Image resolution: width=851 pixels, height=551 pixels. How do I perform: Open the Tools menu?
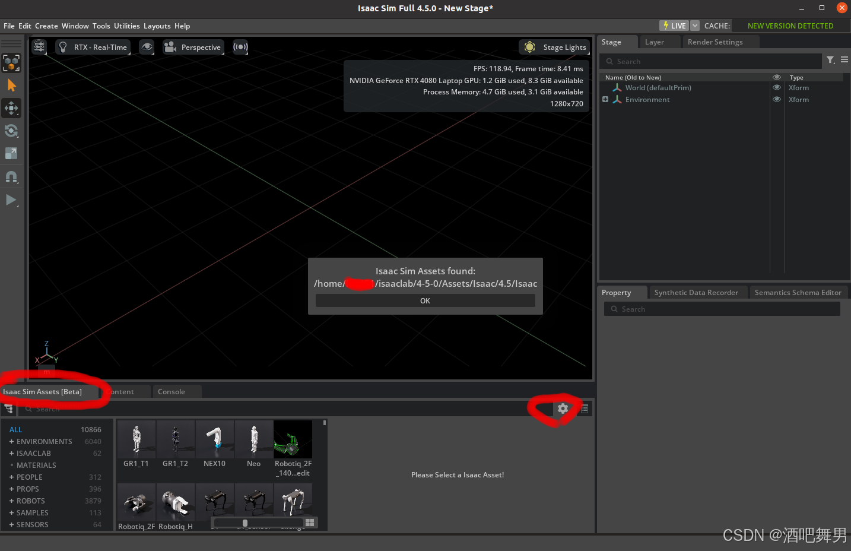[101, 26]
